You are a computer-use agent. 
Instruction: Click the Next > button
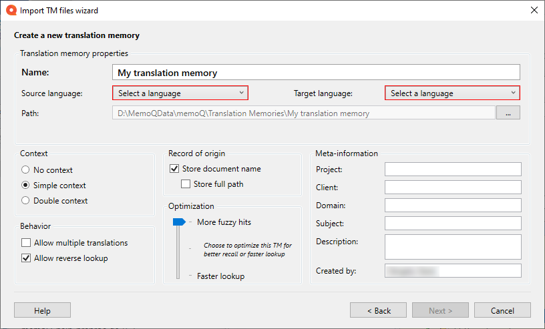coord(440,310)
